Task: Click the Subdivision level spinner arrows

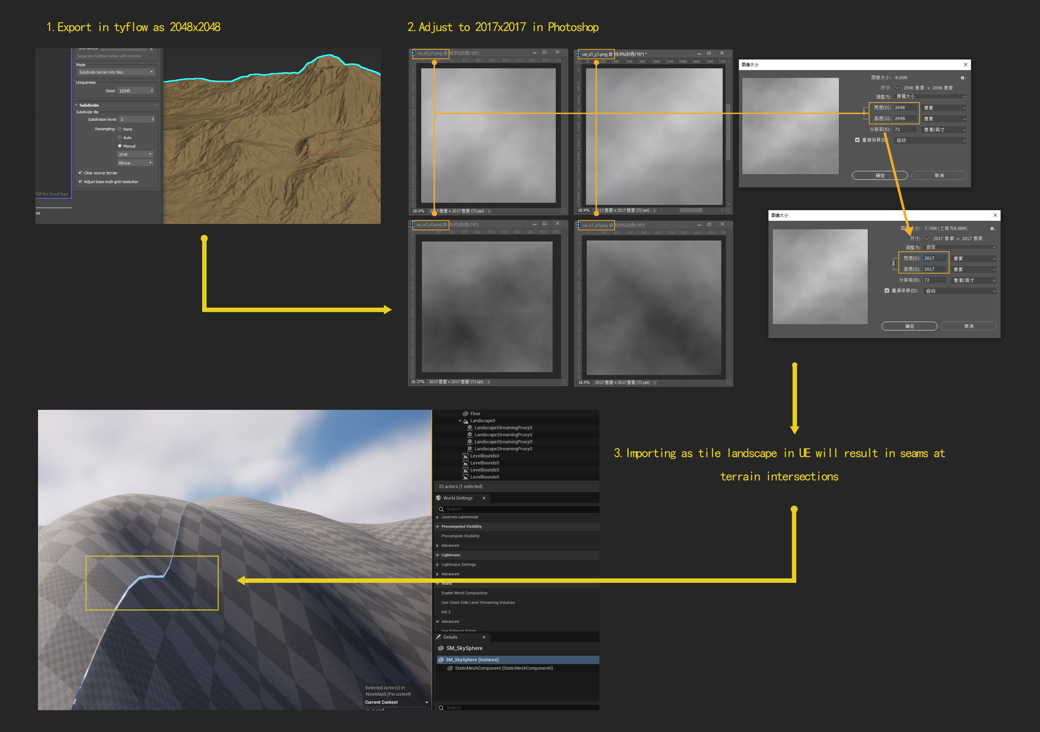Action: pyautogui.click(x=152, y=119)
